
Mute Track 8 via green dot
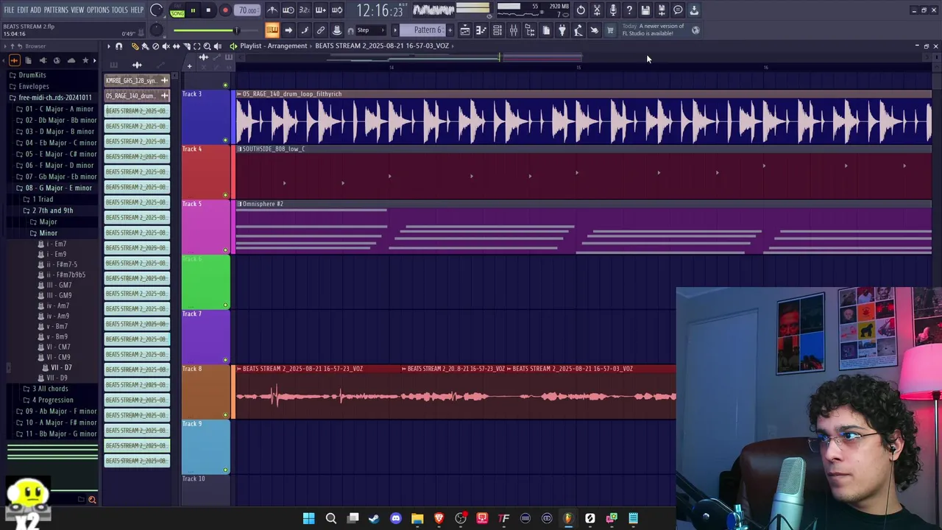(x=225, y=415)
